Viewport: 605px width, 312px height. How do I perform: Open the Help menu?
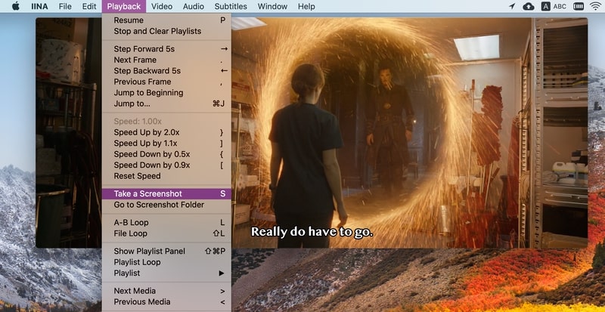(306, 6)
